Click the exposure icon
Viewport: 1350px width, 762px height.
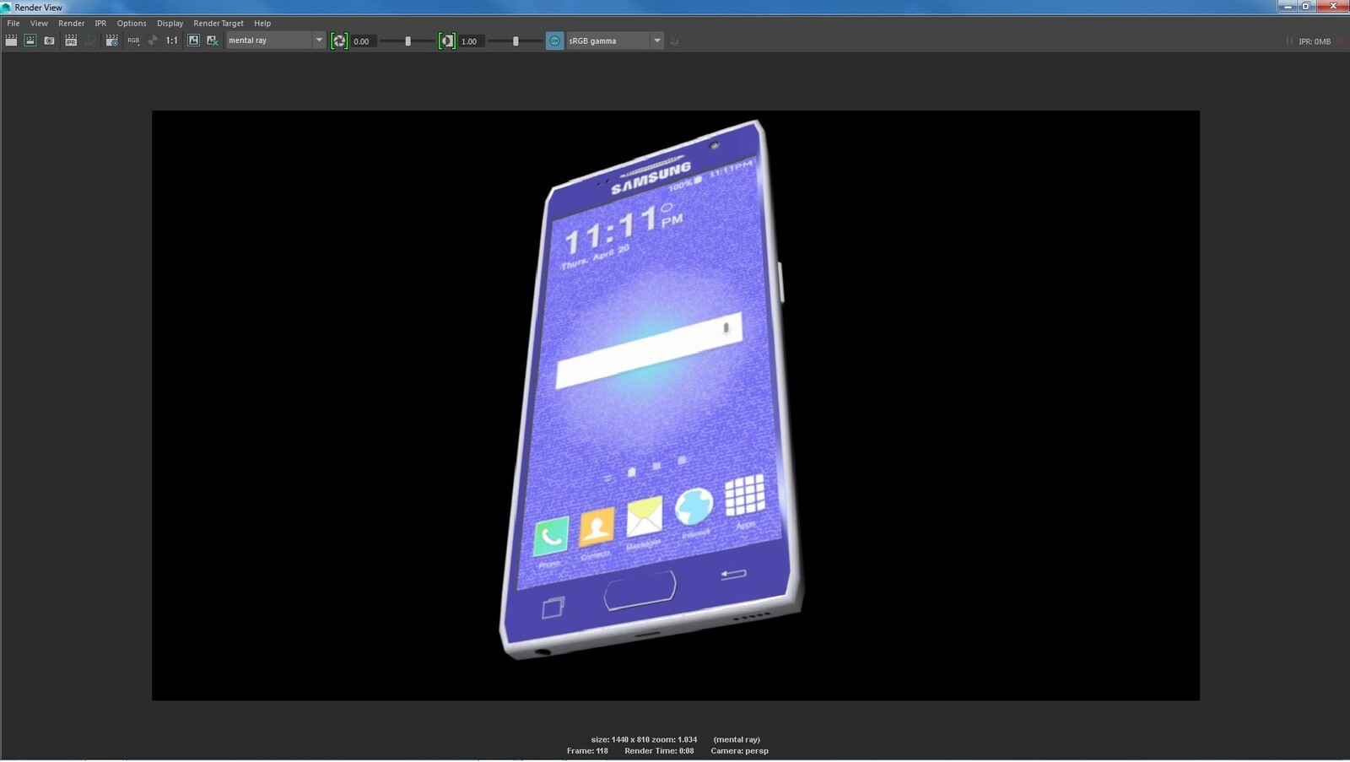point(339,41)
